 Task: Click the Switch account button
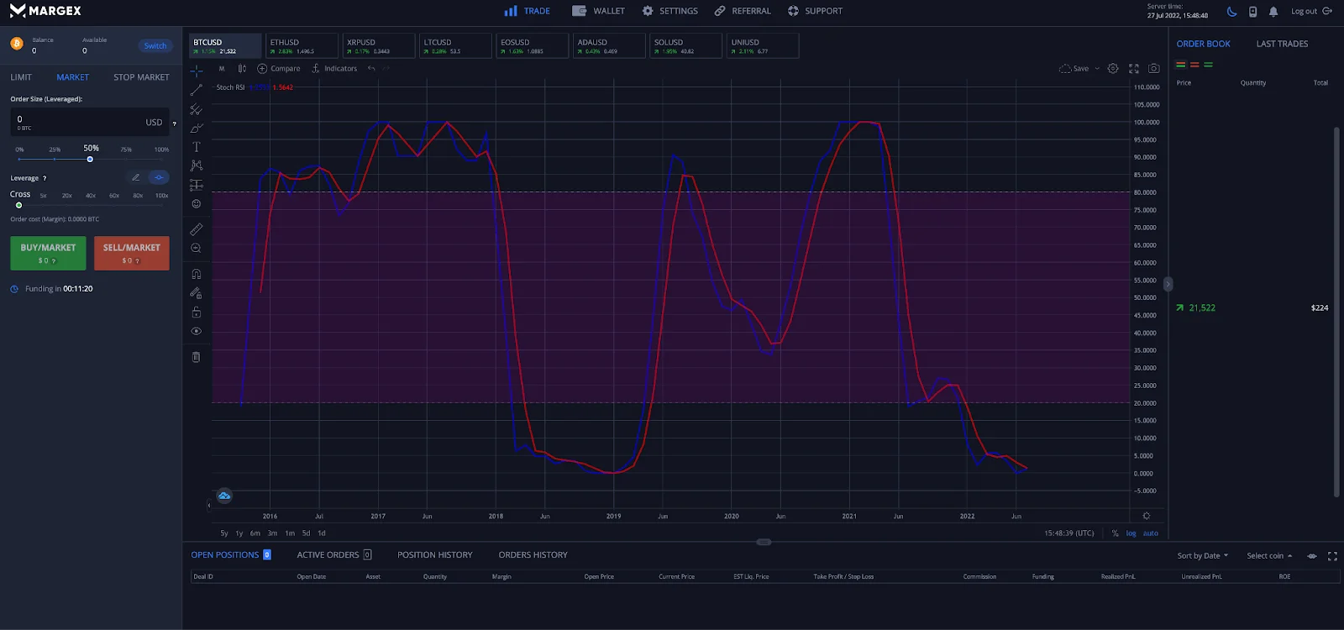155,46
